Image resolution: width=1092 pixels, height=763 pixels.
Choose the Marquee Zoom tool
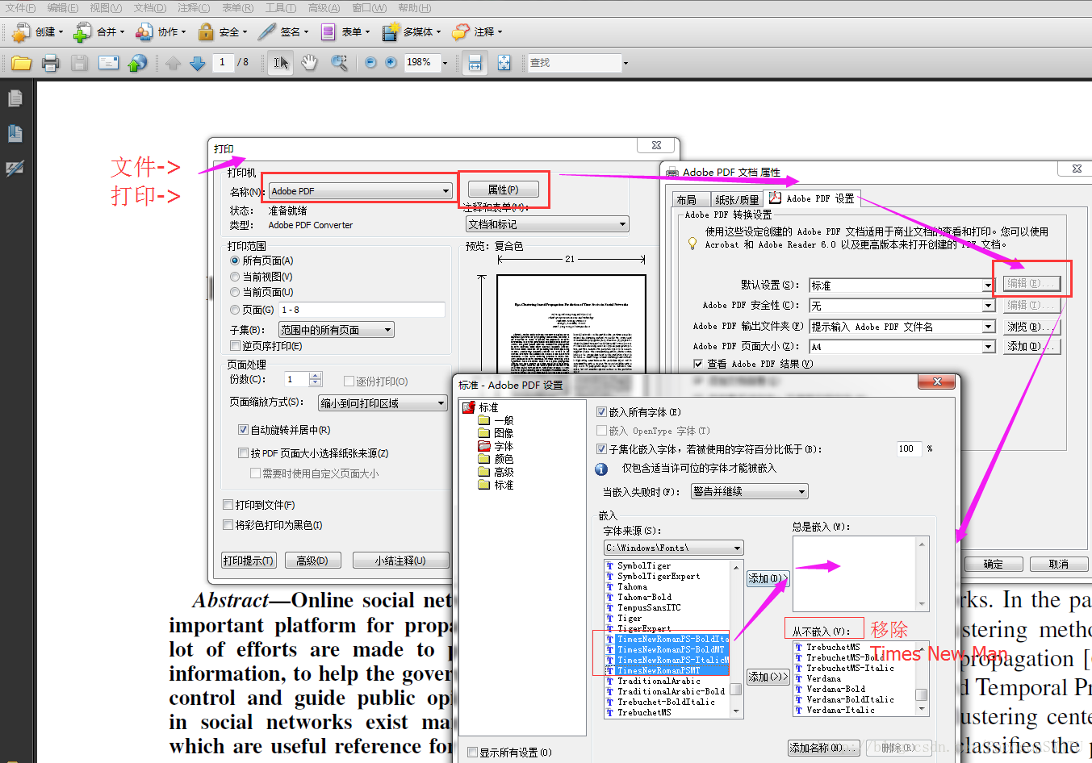[339, 63]
